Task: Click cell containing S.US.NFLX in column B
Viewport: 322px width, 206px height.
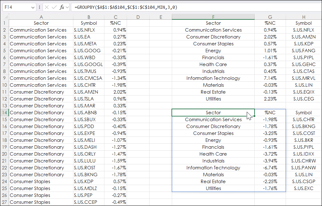Action: point(84,30)
